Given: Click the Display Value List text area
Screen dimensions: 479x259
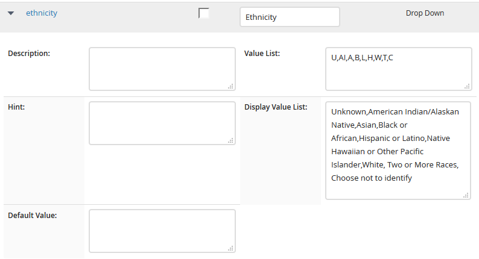Looking at the screenshot, I should pos(398,151).
